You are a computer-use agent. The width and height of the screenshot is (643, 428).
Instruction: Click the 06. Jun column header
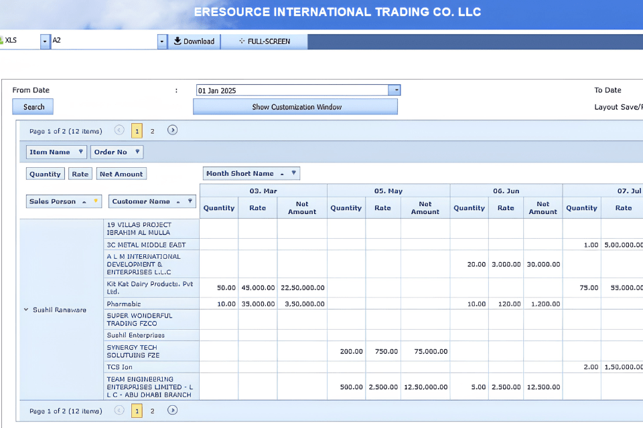(506, 191)
